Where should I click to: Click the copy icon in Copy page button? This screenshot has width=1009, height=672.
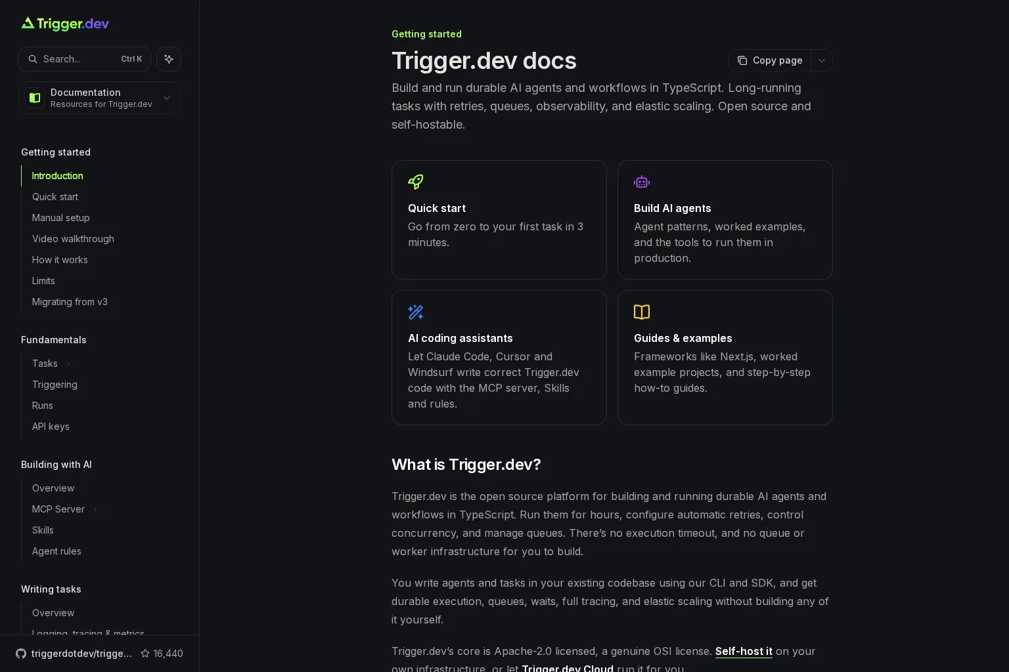click(742, 60)
